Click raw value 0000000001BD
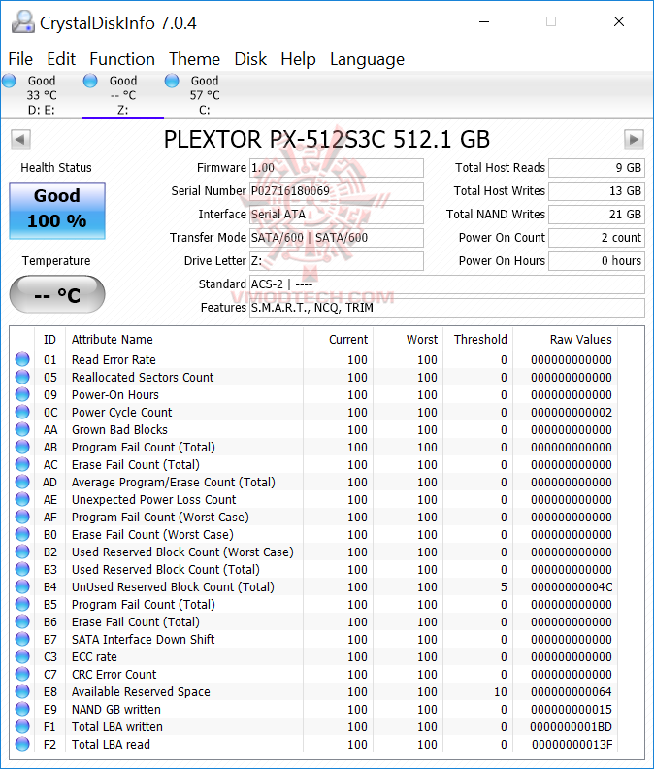654x769 pixels. click(572, 727)
